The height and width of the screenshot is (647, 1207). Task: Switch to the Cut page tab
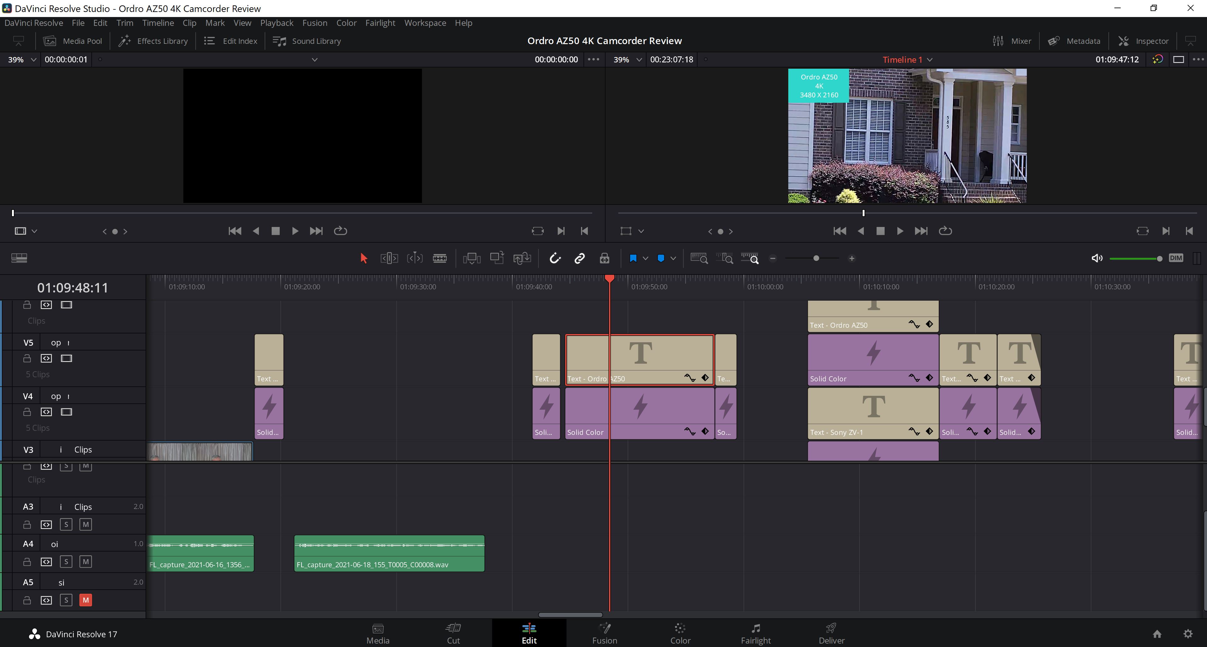click(x=453, y=633)
